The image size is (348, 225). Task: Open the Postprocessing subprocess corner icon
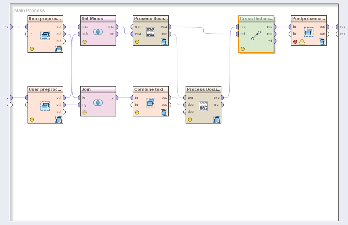pos(322,42)
